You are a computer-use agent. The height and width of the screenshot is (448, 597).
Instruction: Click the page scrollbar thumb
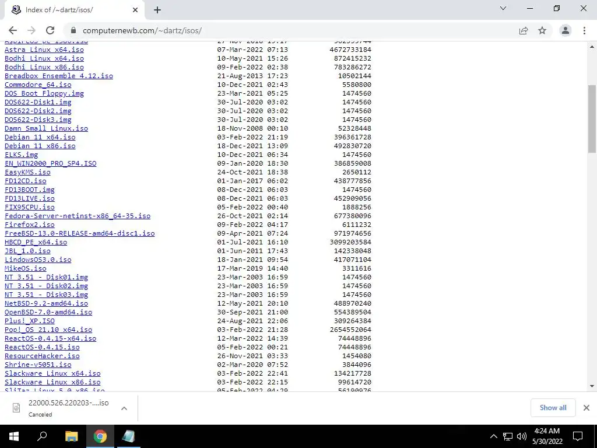tap(592, 119)
